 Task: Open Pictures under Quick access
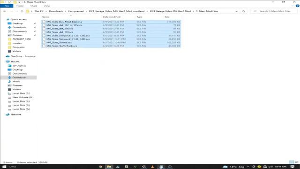[x=17, y=35]
